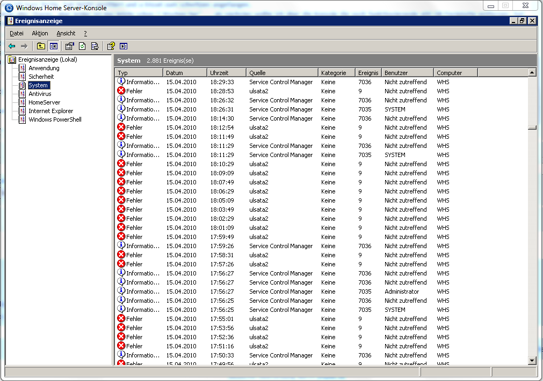Click 'SYSTEM' user on the 18:26:31 row
543x381 pixels.
click(x=395, y=109)
